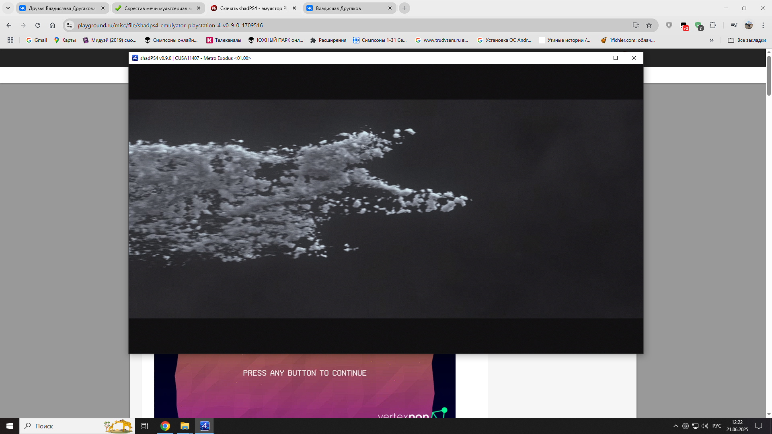Open Chrome from the taskbar
Image resolution: width=772 pixels, height=434 pixels.
click(165, 426)
